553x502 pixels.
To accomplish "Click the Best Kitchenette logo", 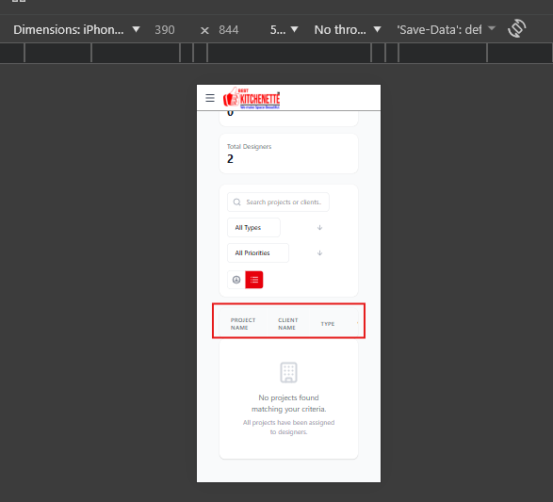I will pyautogui.click(x=252, y=98).
